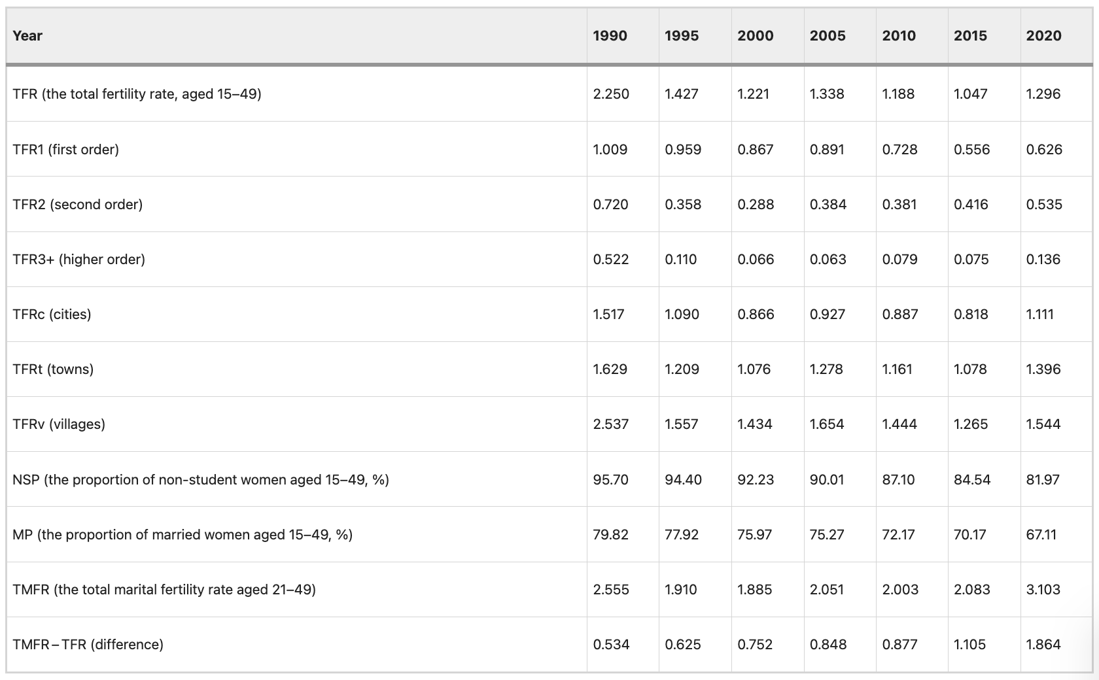Select TFR2 value 0.288
The width and height of the screenshot is (1099, 680).
(x=756, y=205)
